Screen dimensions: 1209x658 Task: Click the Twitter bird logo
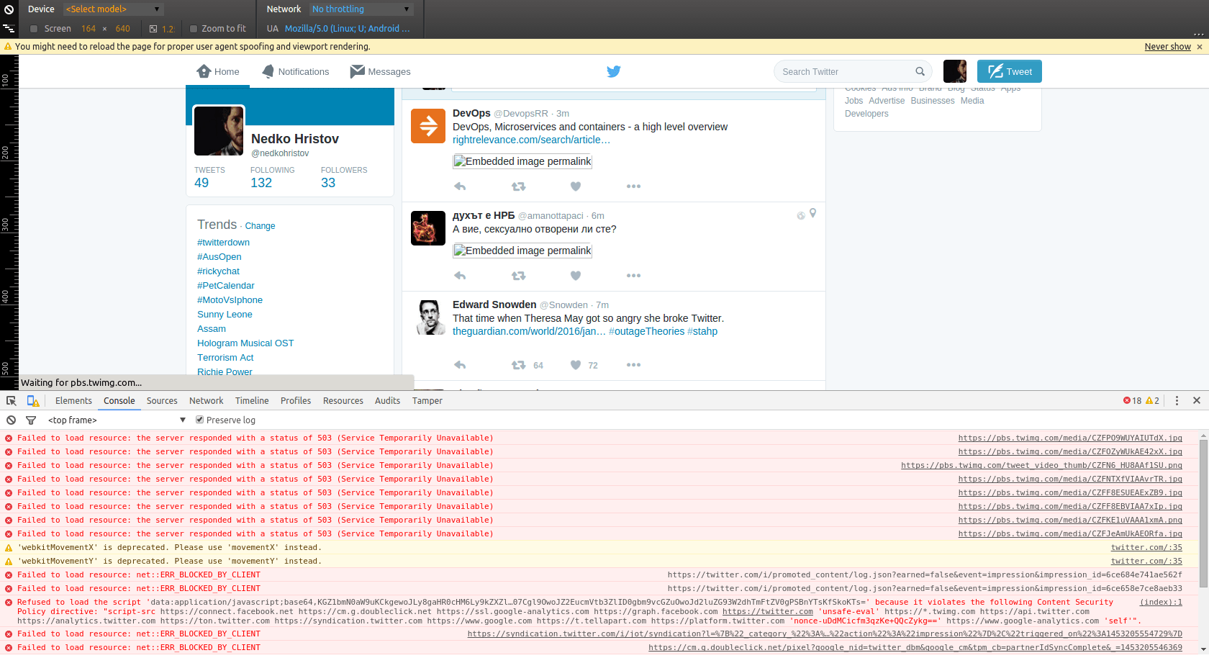coord(614,71)
